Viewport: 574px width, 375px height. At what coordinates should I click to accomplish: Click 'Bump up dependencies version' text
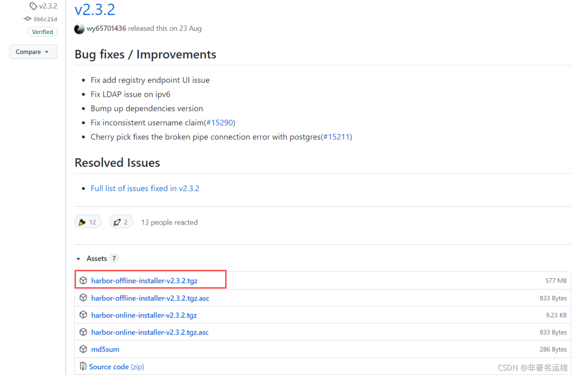pyautogui.click(x=147, y=109)
